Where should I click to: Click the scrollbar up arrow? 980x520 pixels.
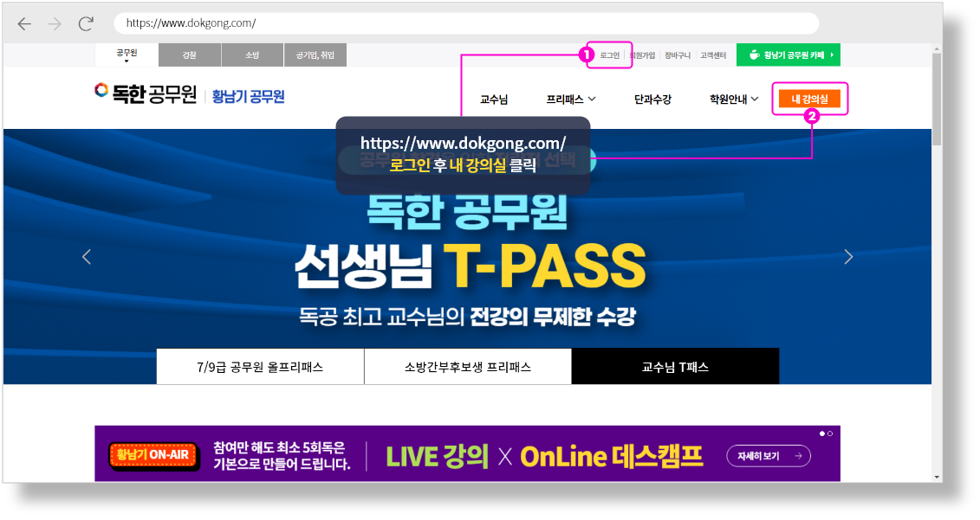(x=937, y=48)
